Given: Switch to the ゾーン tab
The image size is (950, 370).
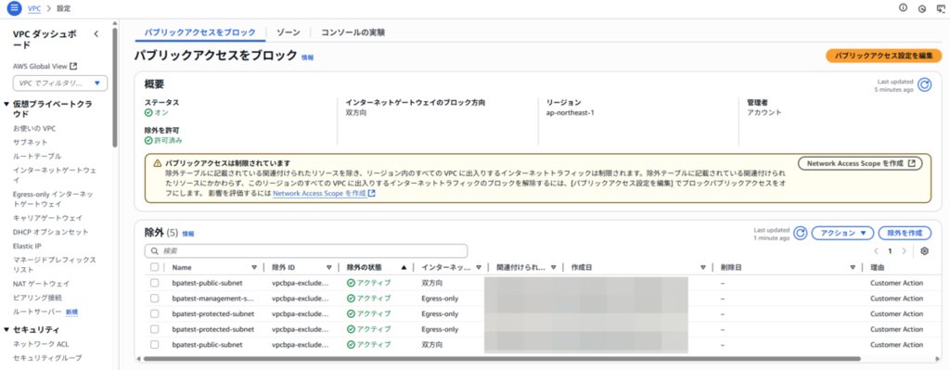Looking at the screenshot, I should pos(288,32).
